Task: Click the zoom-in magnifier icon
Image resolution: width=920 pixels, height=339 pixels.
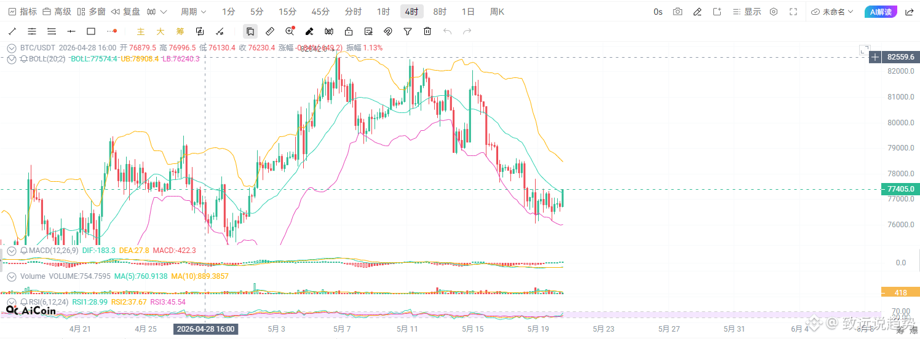Action: coord(290,31)
